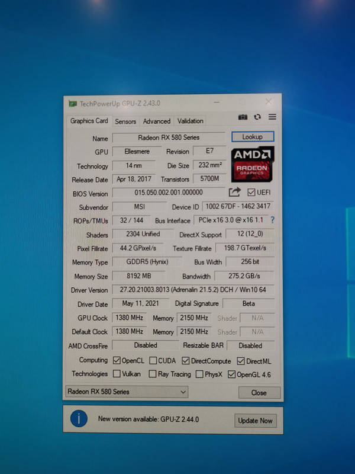Click the Default Clock row Memory 2150 MHz
355x474 pixels.
click(x=194, y=332)
